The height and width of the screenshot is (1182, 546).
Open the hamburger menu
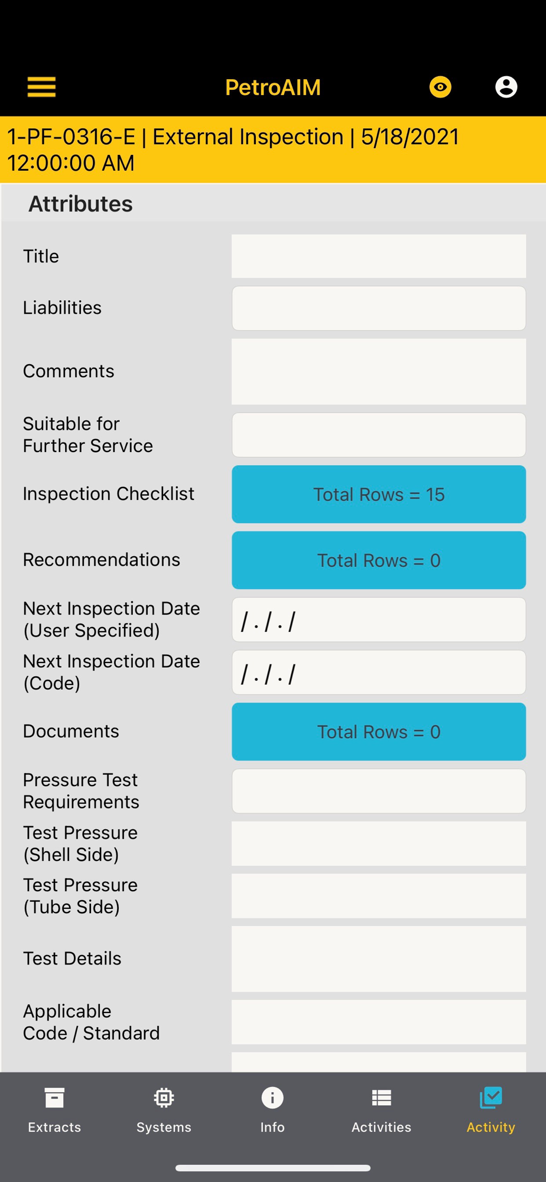pos(41,87)
